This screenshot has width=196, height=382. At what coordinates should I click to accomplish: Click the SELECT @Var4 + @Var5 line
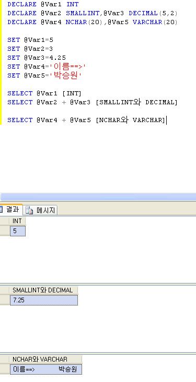click(x=86, y=120)
